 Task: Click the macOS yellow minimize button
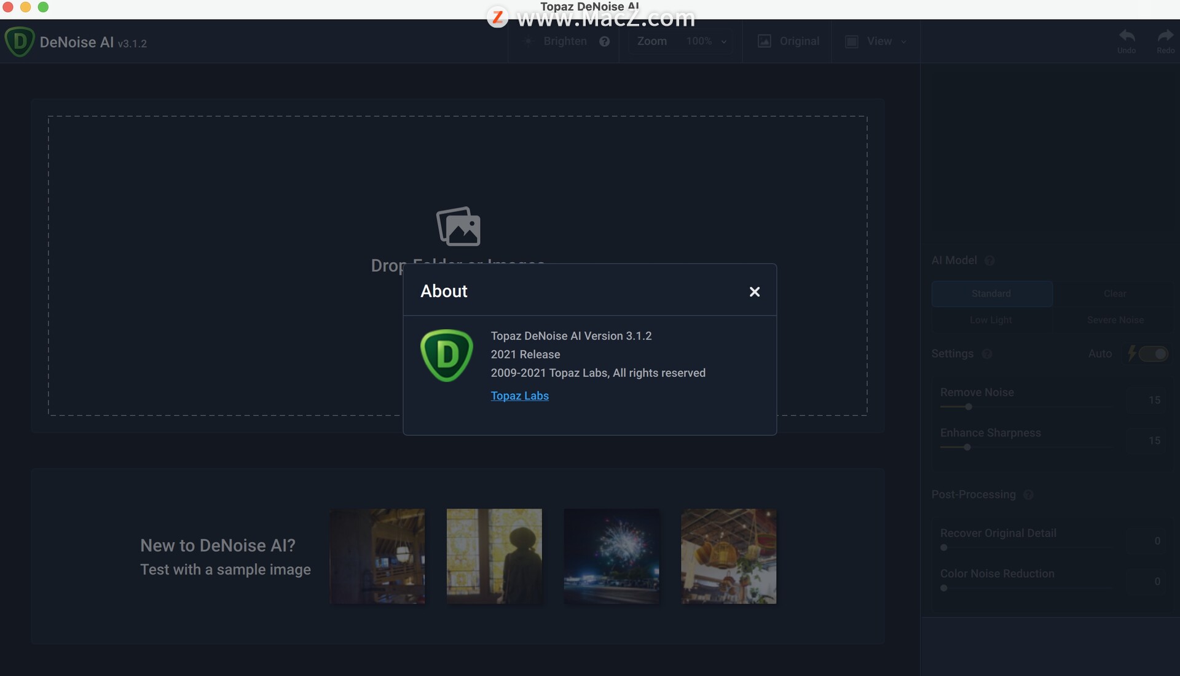coord(25,7)
